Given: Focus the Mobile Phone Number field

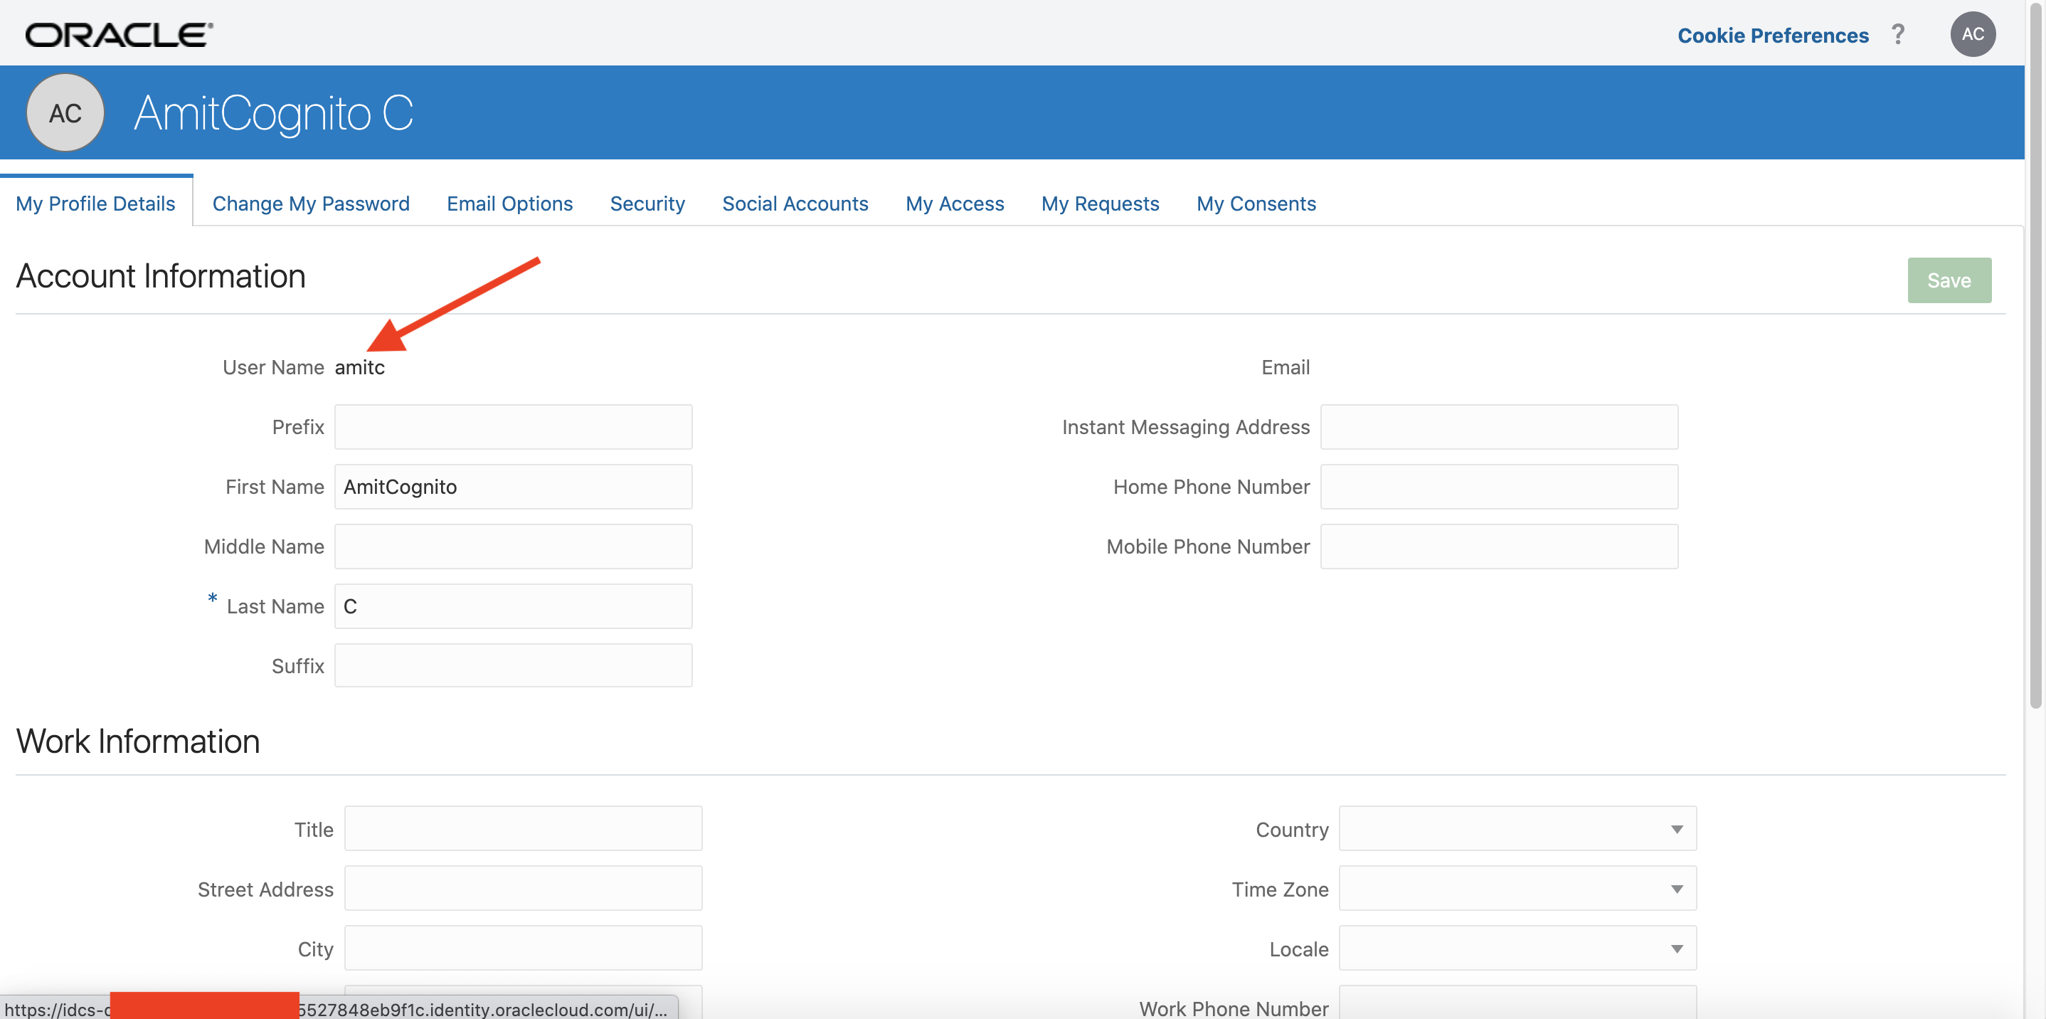Looking at the screenshot, I should coord(1499,547).
